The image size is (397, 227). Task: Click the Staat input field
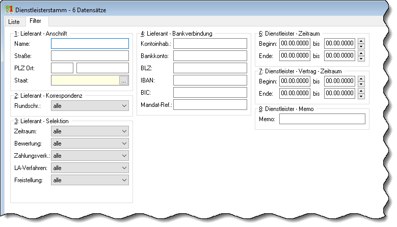click(x=85, y=80)
